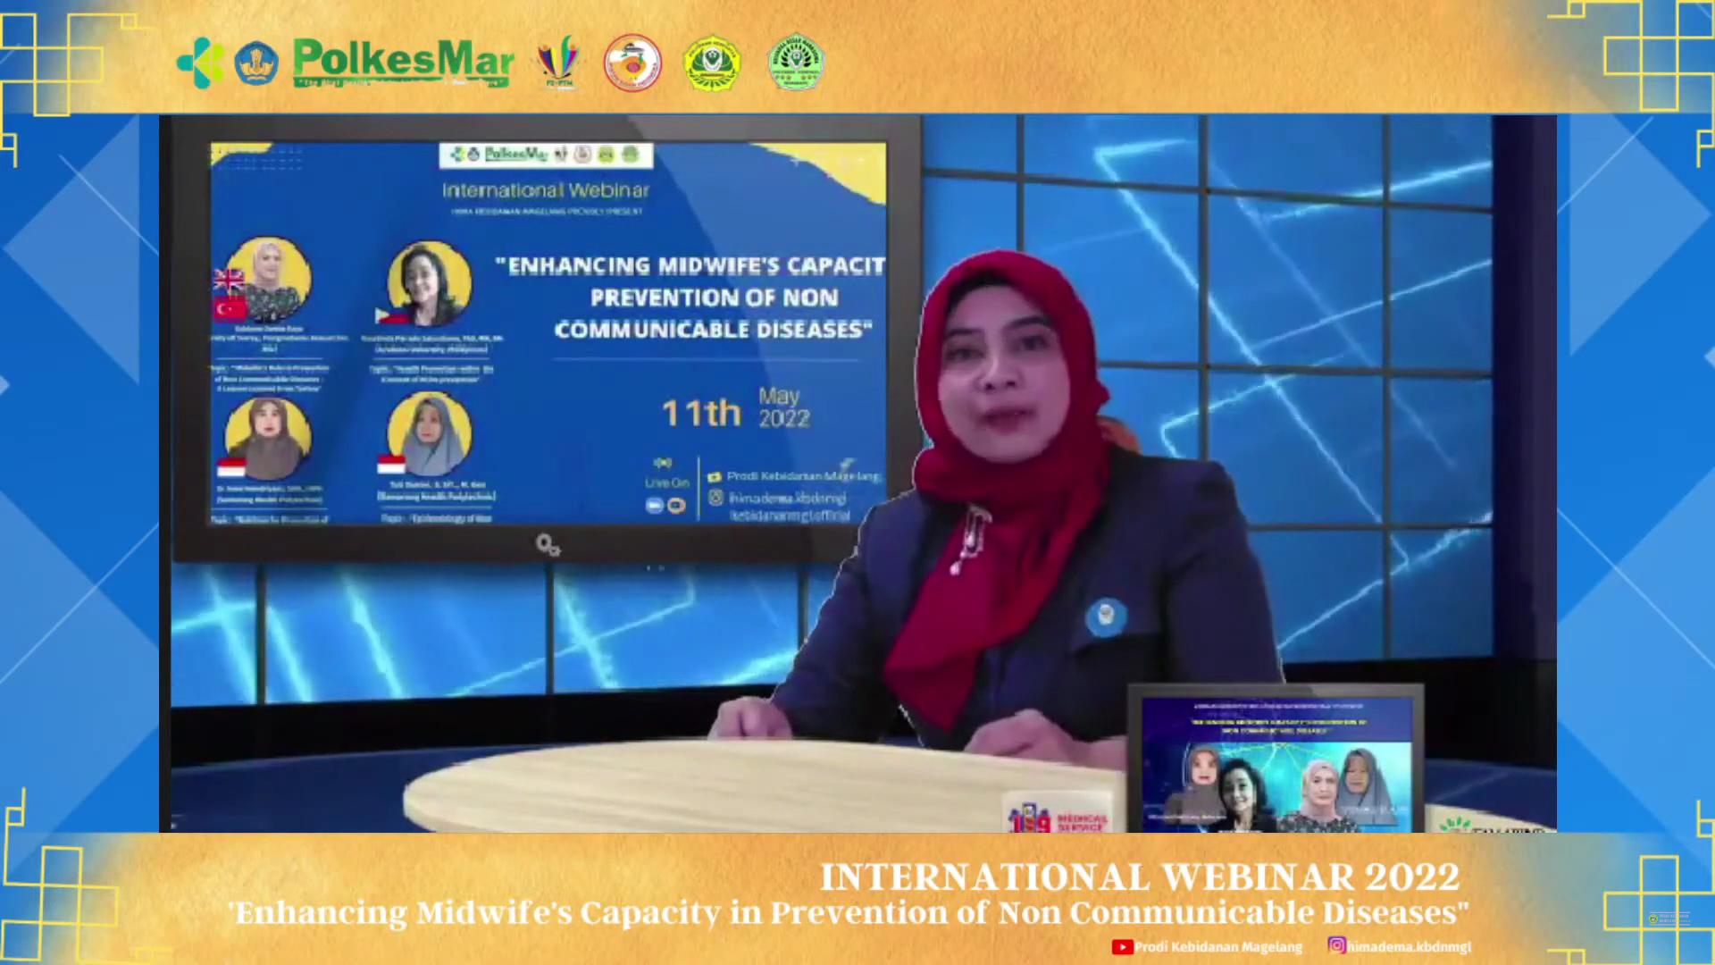Viewport: 1715px width, 965px height.
Task: Click the tablet thumbnail showing four speakers
Action: 1276,764
